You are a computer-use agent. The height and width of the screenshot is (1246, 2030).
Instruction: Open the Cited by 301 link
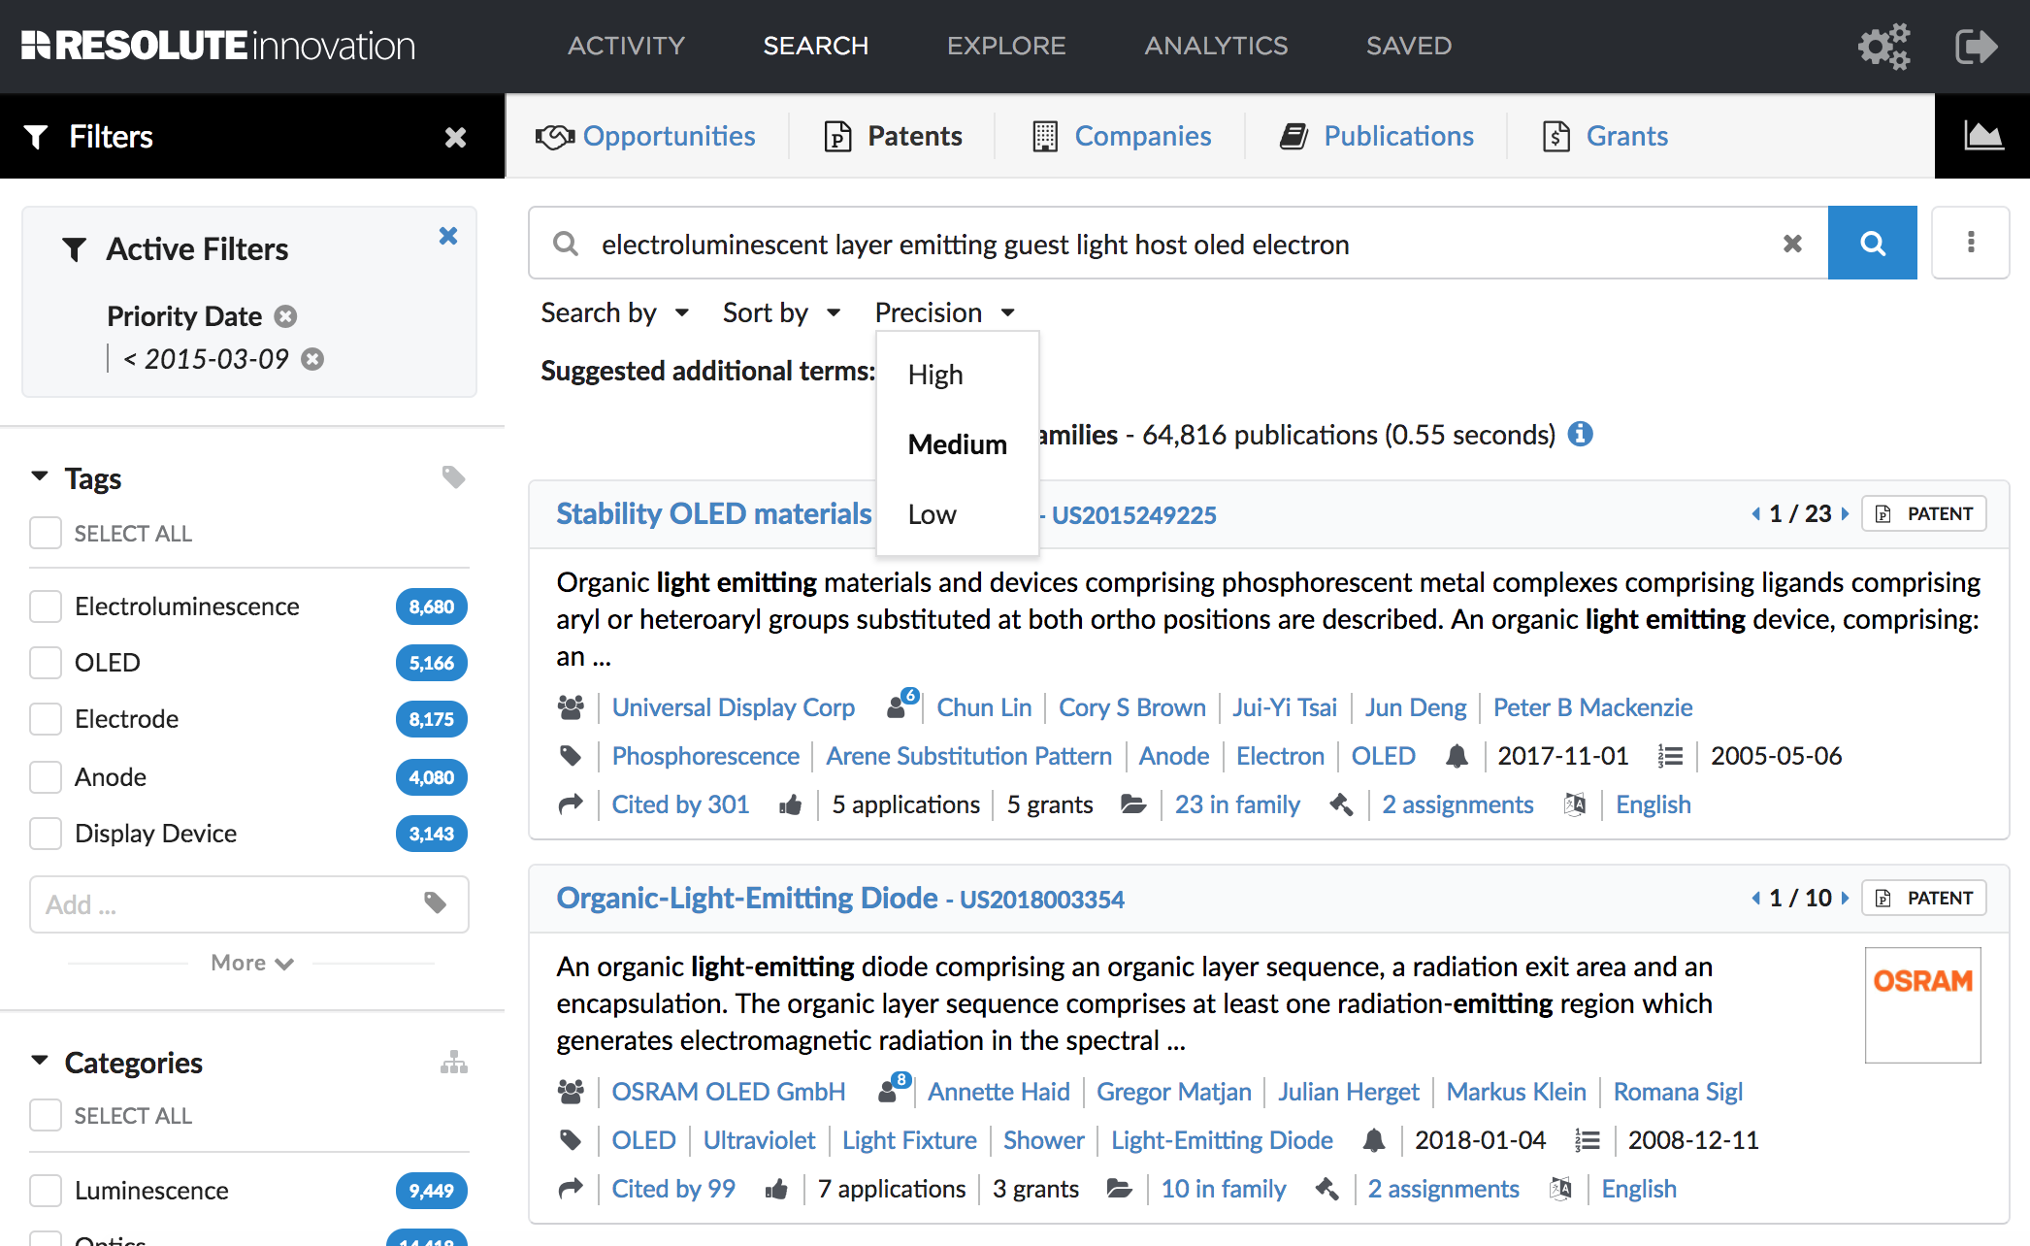680,804
